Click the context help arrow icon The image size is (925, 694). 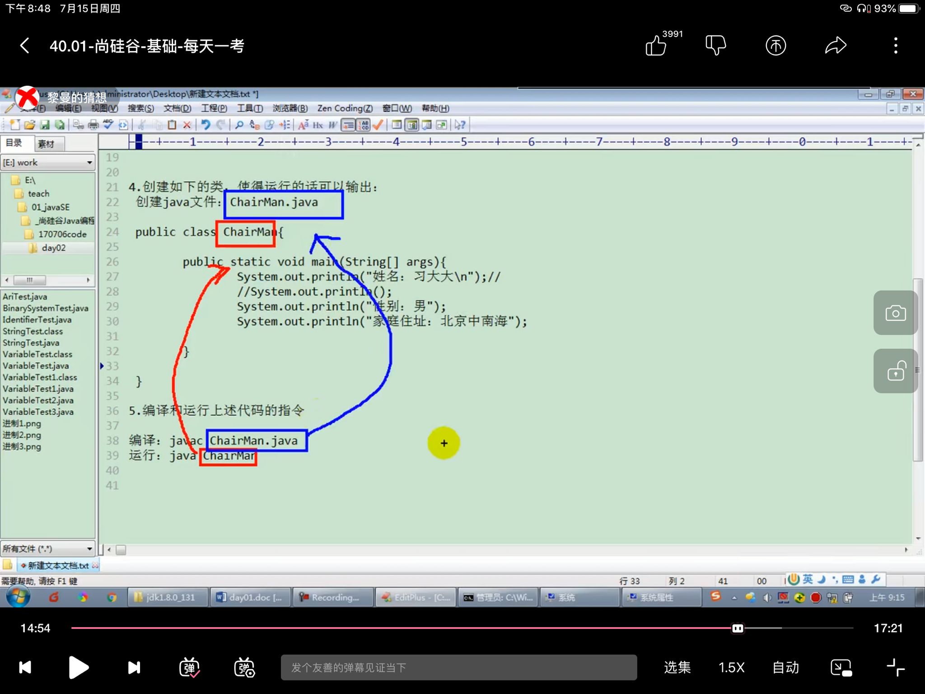(460, 125)
